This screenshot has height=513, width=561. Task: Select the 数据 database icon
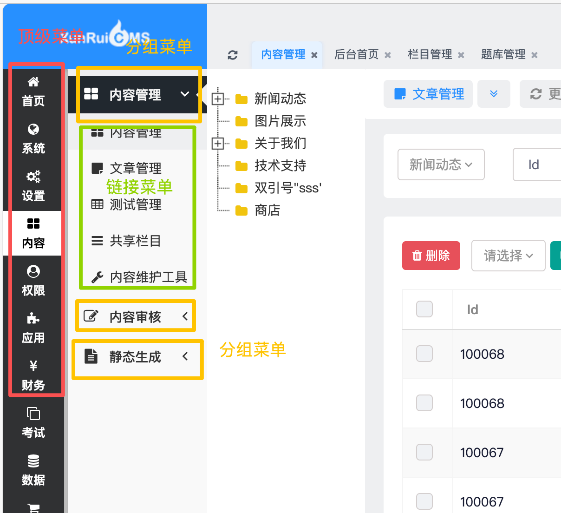coord(33,461)
